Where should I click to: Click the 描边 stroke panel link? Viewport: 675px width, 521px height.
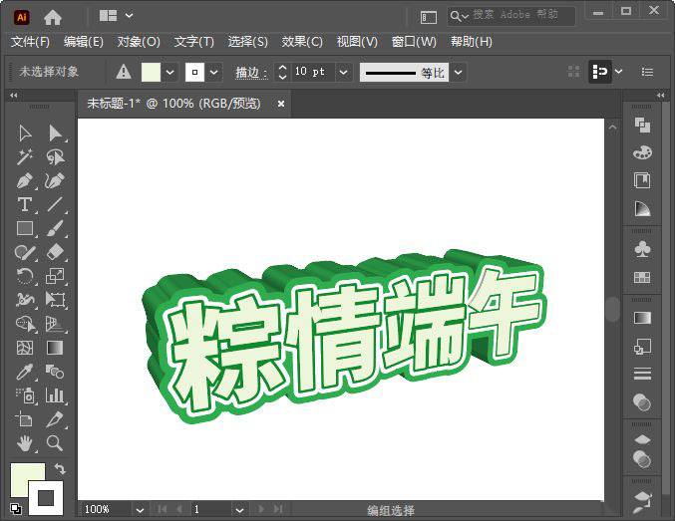coord(251,73)
